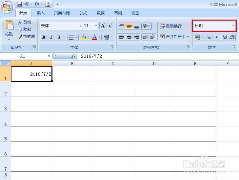
Task: Apply yellow fill color bucket
Action: [x=84, y=37]
